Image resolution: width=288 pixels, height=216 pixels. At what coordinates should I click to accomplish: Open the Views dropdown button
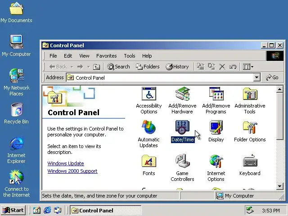tap(248, 67)
